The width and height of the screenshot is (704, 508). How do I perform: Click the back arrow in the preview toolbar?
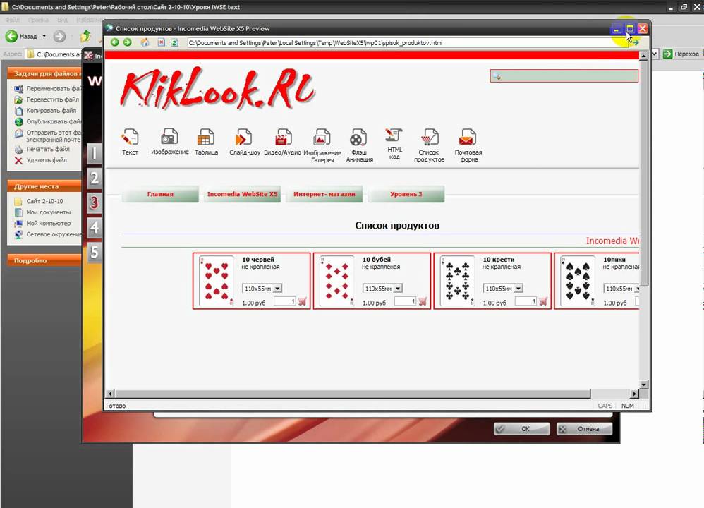[114, 42]
